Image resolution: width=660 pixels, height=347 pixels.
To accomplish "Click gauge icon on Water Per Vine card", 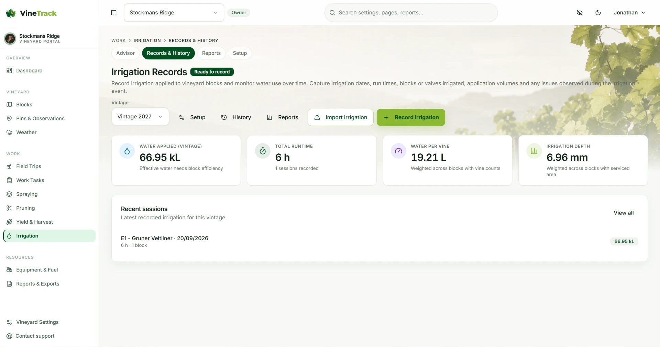I will pyautogui.click(x=398, y=151).
